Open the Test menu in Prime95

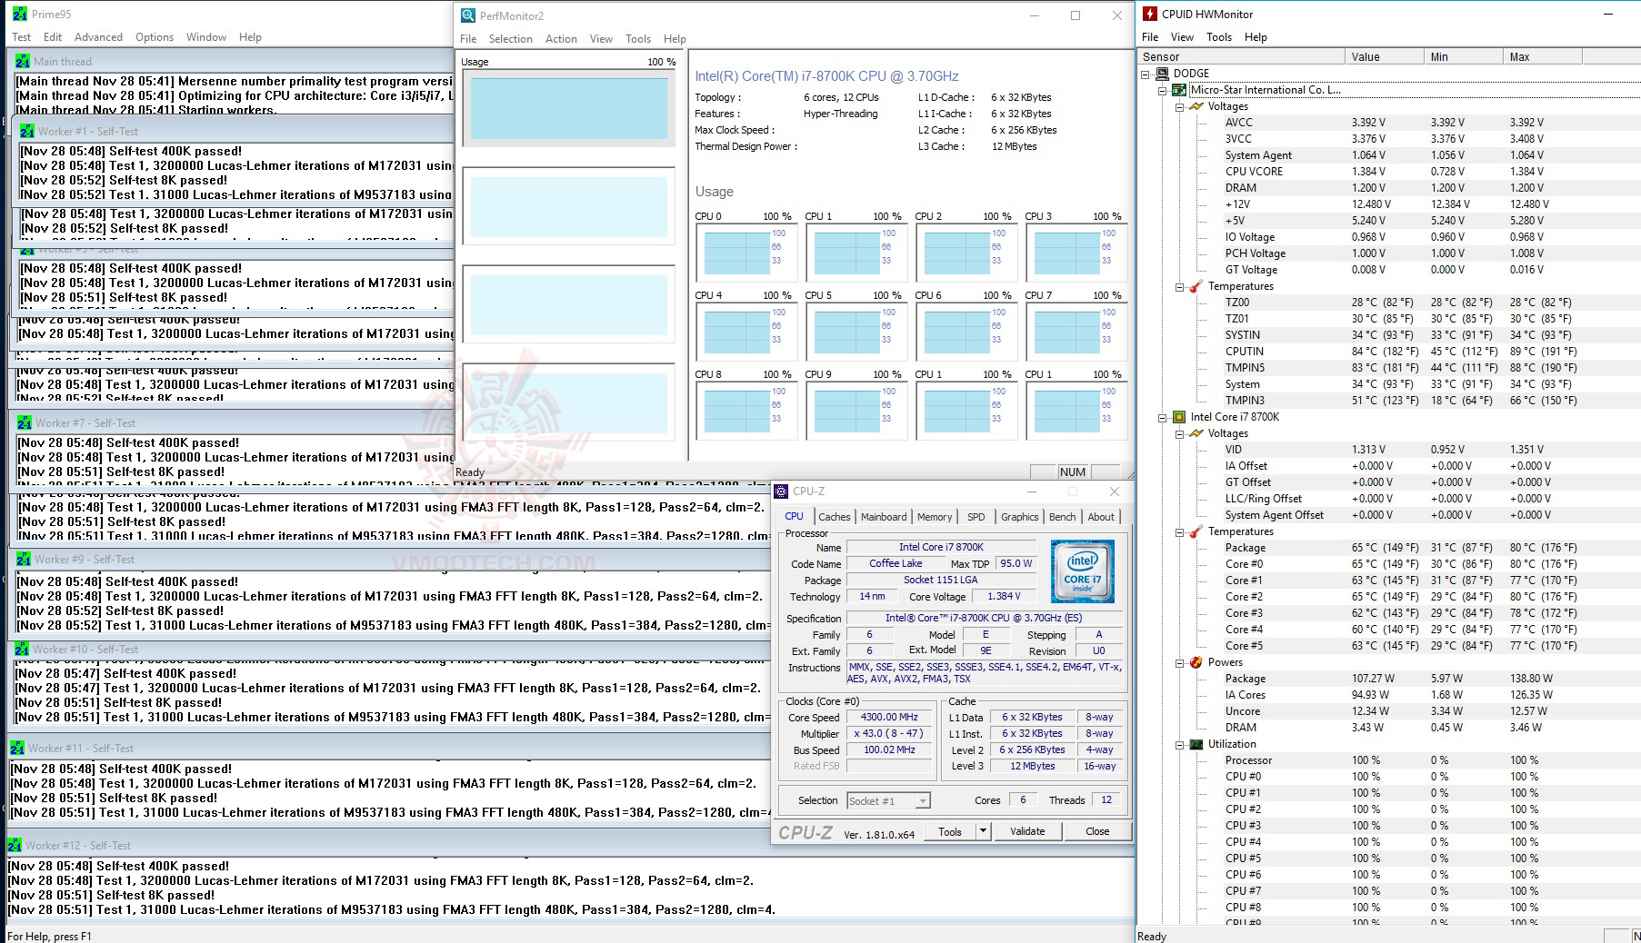(21, 37)
